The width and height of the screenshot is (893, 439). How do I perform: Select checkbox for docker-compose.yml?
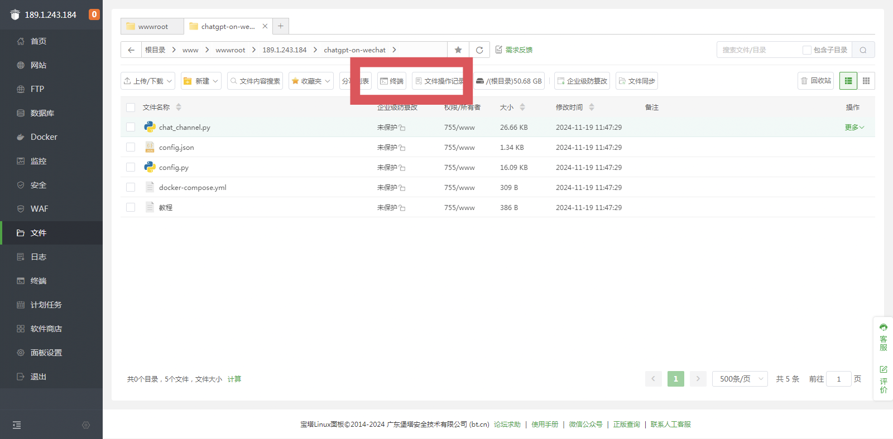tap(131, 187)
